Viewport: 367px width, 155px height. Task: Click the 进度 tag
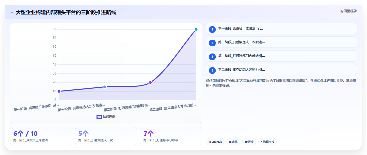[249, 142]
